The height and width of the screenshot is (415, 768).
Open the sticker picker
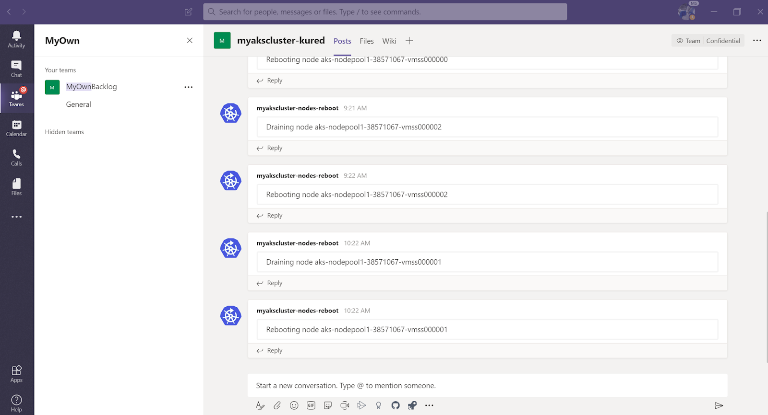coord(328,405)
